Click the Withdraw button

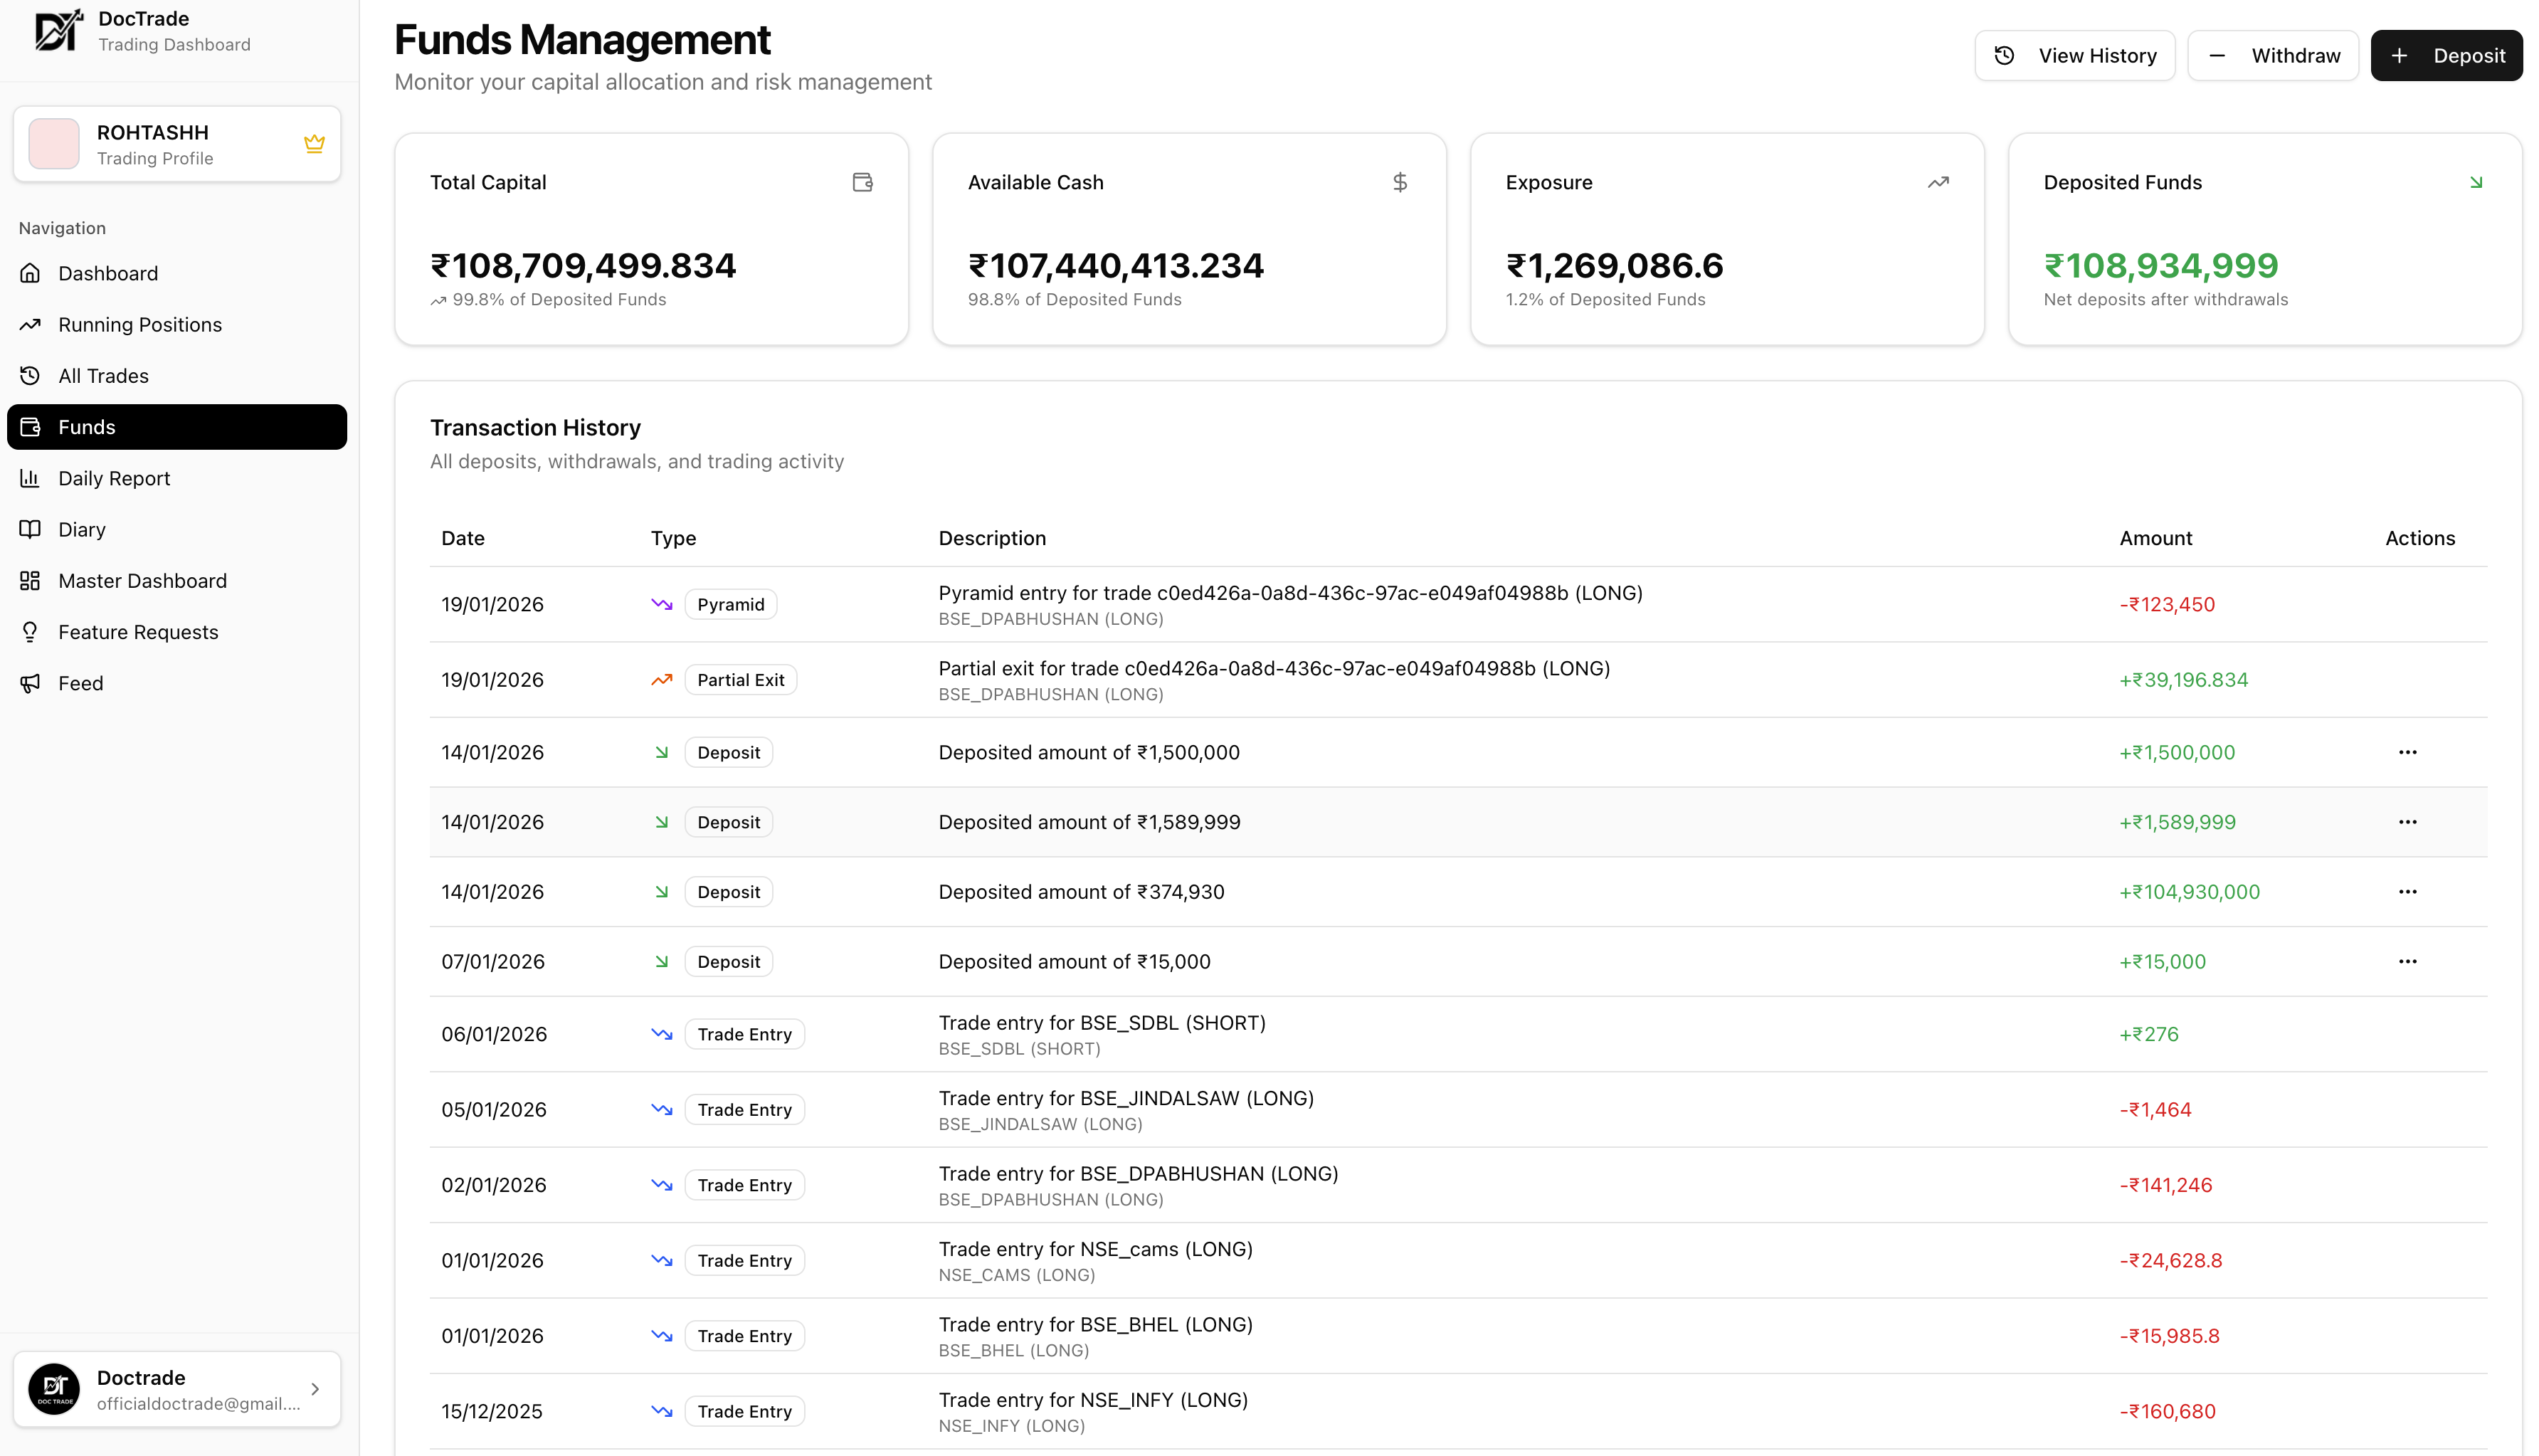coord(2272,56)
